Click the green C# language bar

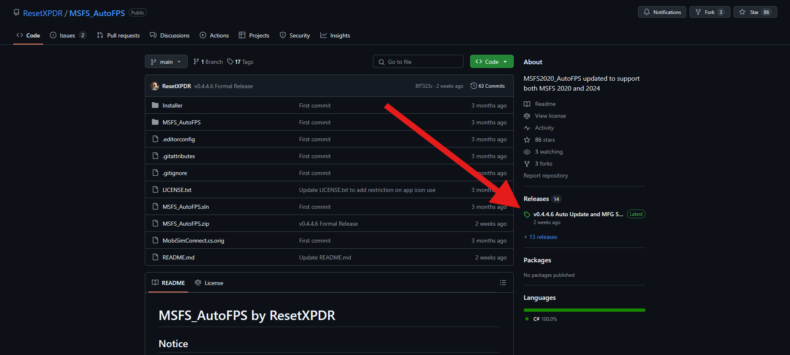click(584, 310)
